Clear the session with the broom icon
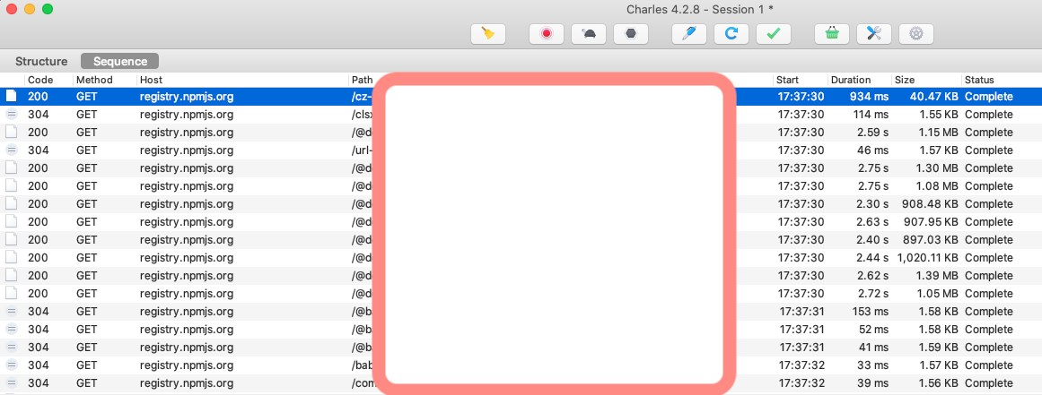 coord(488,34)
